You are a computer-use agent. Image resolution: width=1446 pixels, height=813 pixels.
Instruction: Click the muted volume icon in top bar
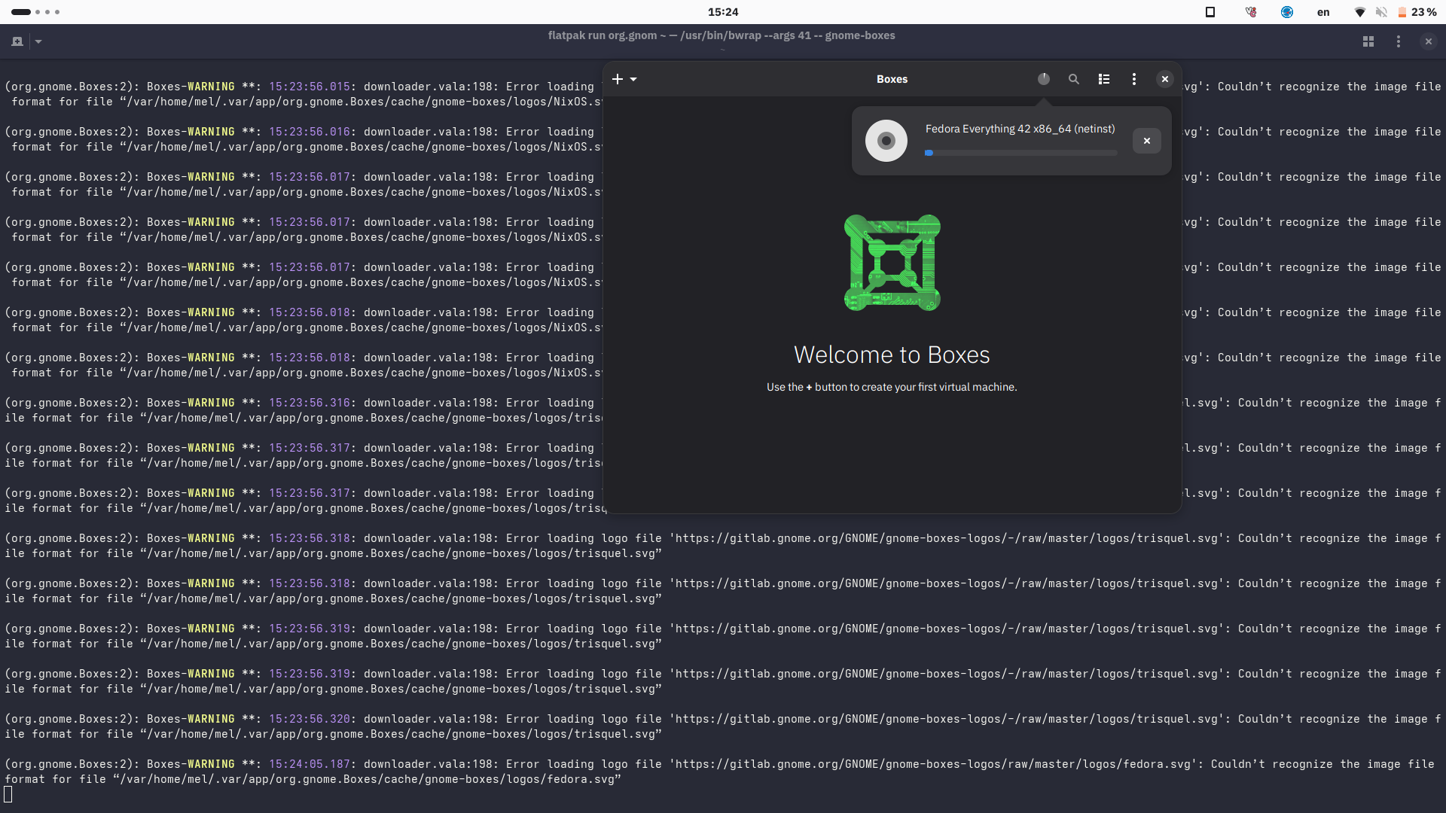tap(1381, 12)
